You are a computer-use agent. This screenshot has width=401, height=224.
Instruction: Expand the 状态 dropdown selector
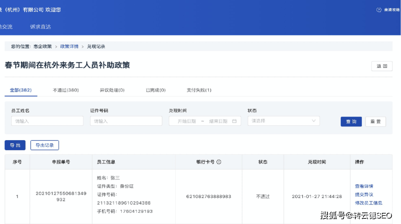click(284, 121)
